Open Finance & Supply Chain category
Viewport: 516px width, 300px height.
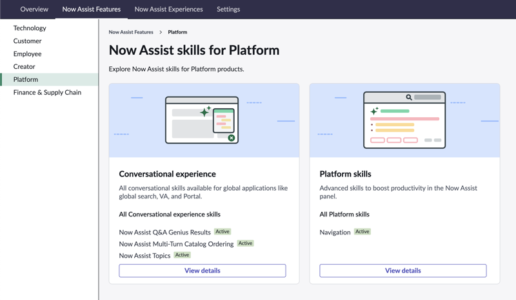point(47,93)
